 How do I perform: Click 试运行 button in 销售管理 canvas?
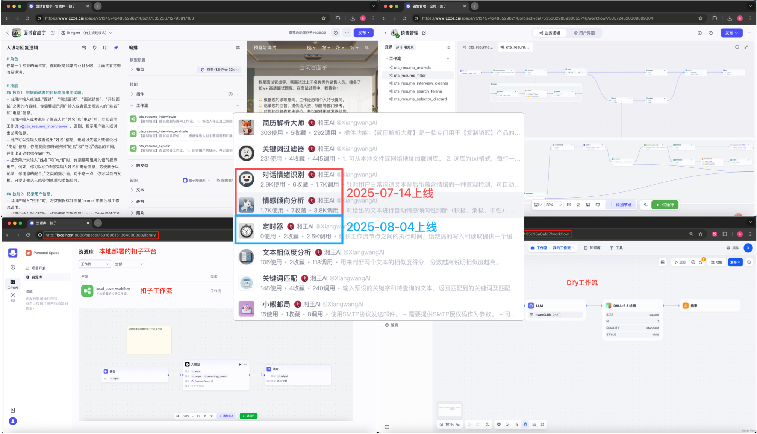click(665, 205)
